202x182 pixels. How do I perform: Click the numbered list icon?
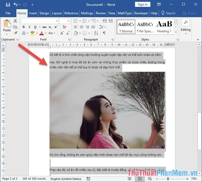tap(85, 21)
